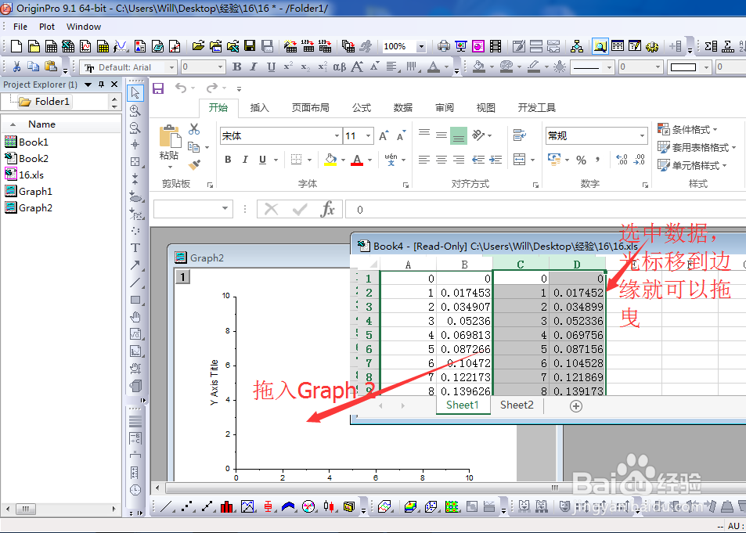Image resolution: width=746 pixels, height=533 pixels.
Task: Click the Print icon in Origin toolbar
Action: coord(443,46)
